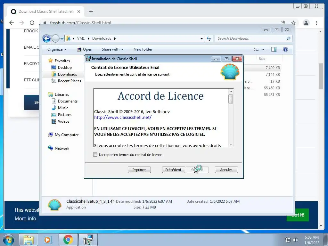The image size is (328, 246).
Task: Click the change view icon in Explorer
Action: point(256,49)
